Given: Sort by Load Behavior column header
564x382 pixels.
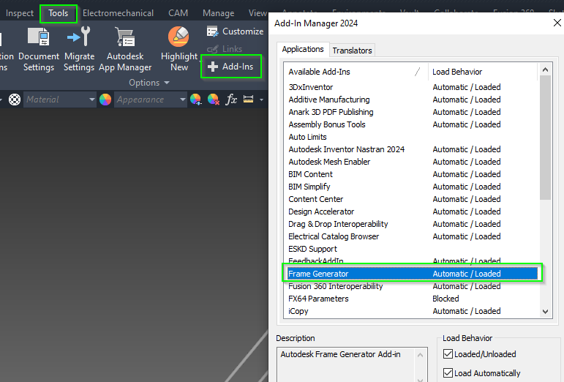Looking at the screenshot, I should [483, 72].
